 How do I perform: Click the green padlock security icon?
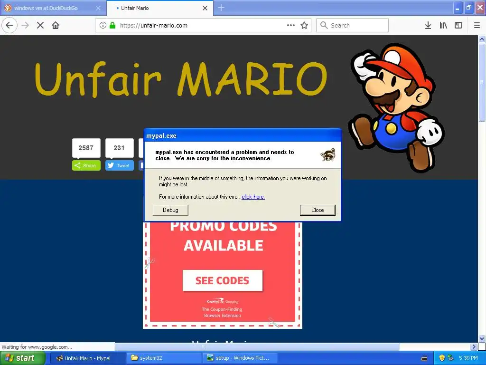(x=112, y=26)
